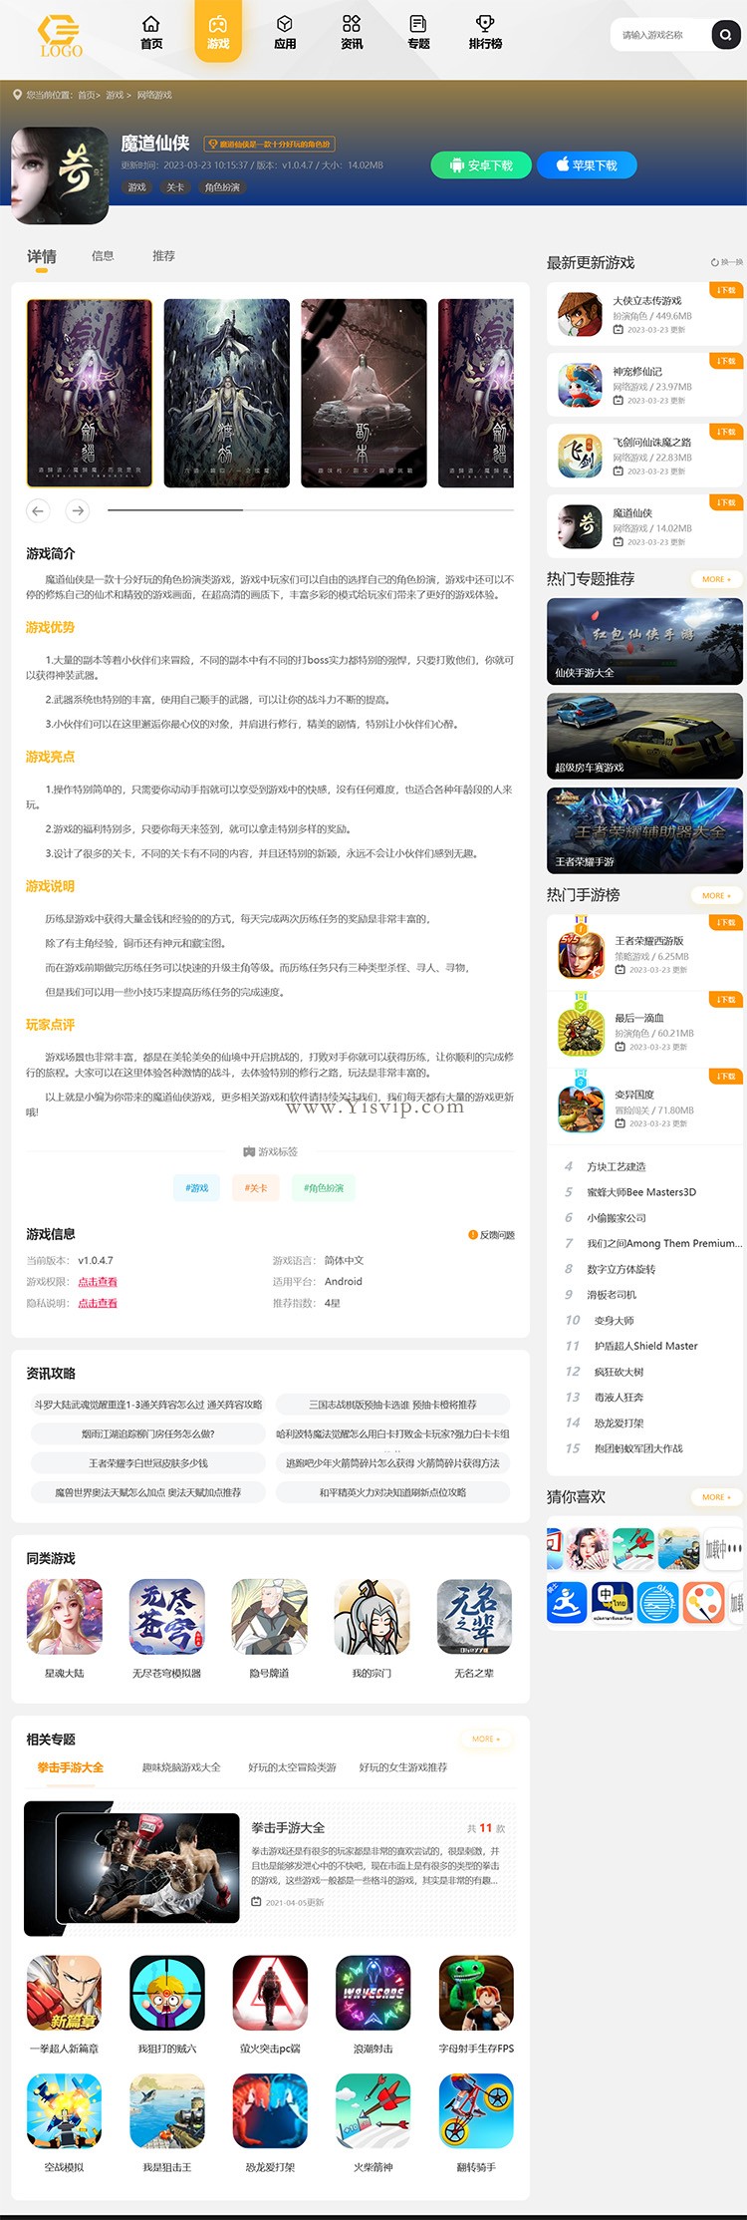The width and height of the screenshot is (747, 2220).
Task: Click the previous screenshot arrow
Action: [x=38, y=510]
